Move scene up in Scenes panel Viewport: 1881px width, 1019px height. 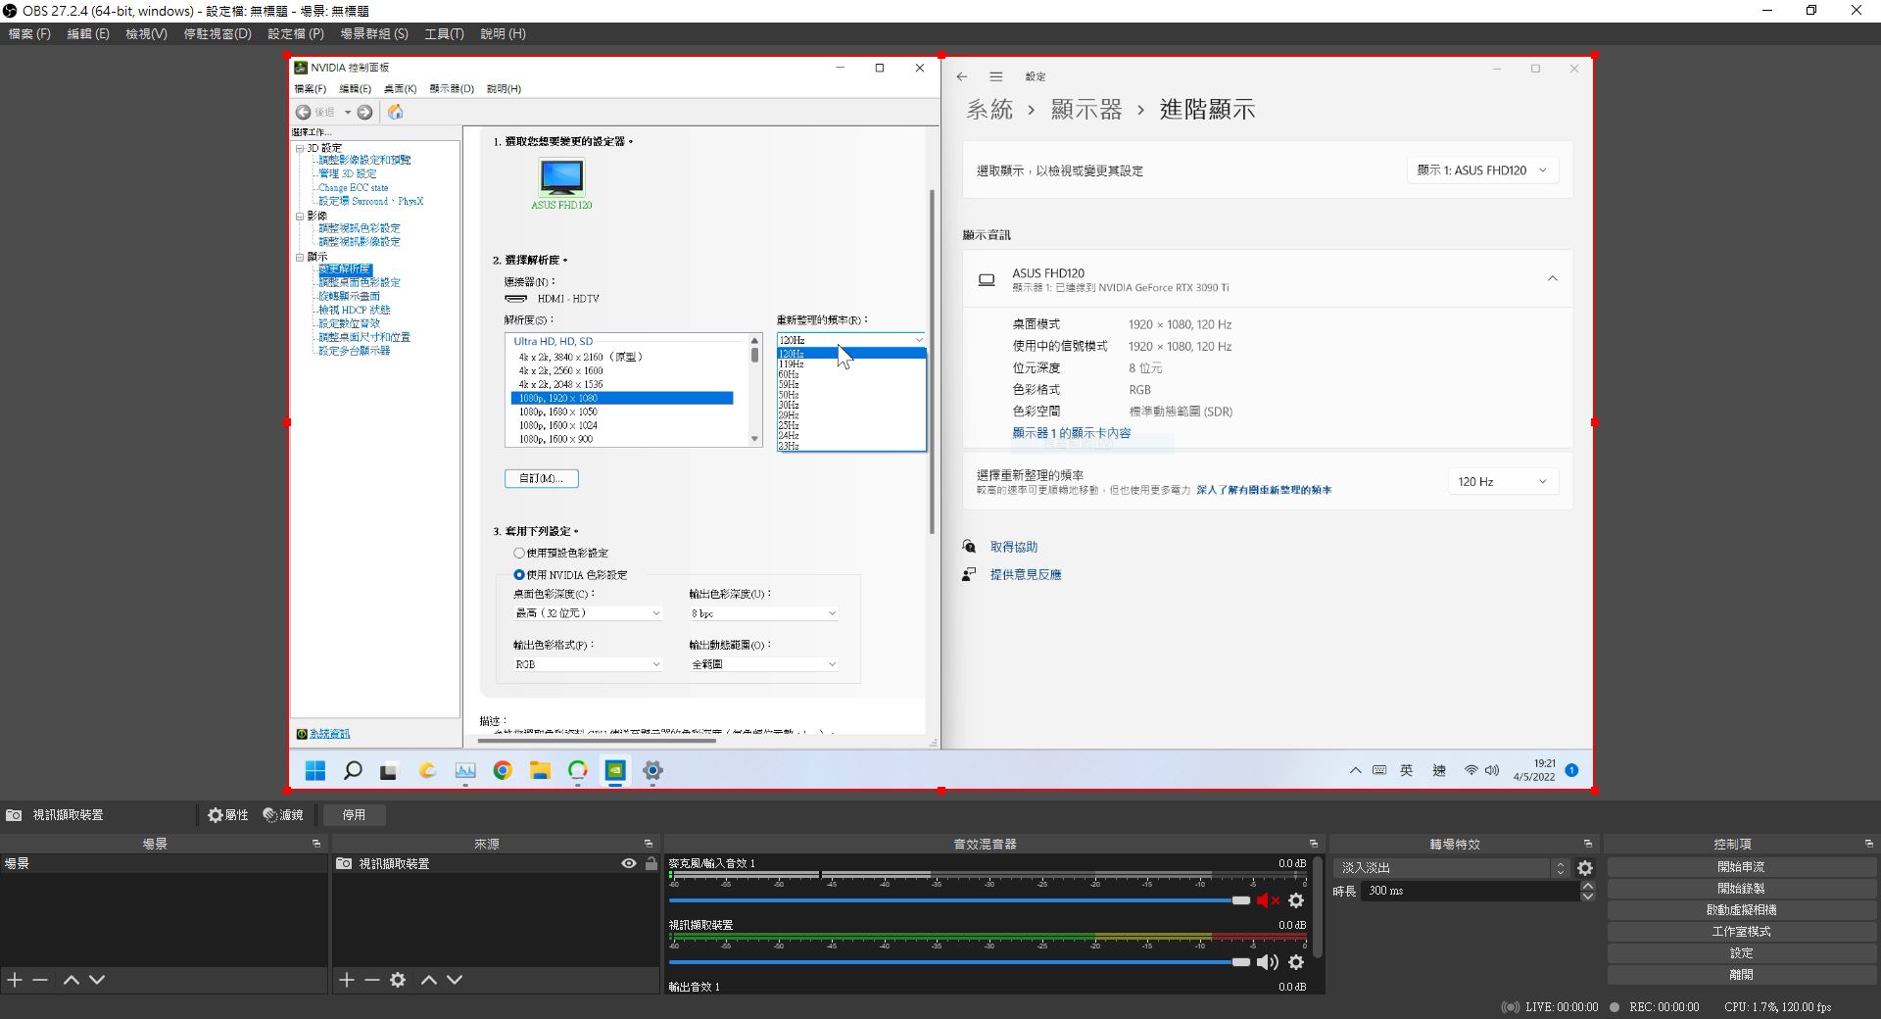(x=71, y=980)
